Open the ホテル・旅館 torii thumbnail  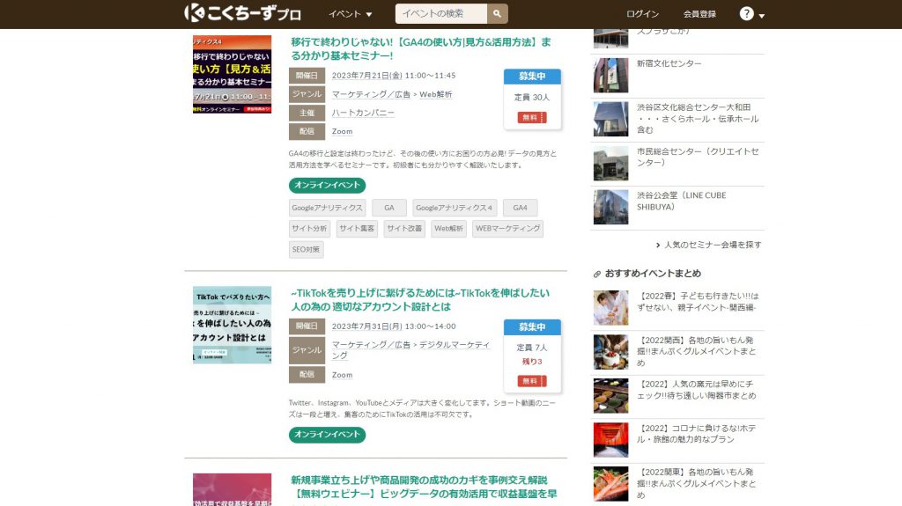tap(611, 440)
